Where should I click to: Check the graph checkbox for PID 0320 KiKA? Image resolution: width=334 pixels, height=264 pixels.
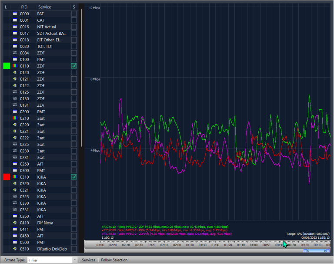coord(74,183)
